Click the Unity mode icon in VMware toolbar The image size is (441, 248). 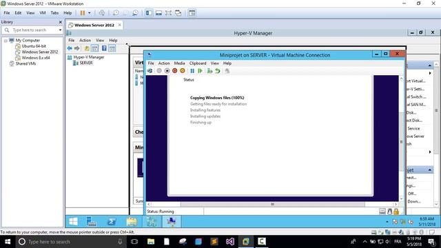click(178, 13)
